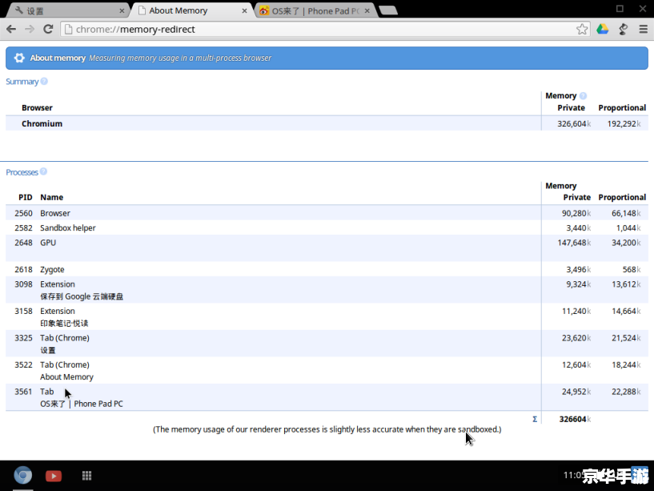This screenshot has height=491, width=654.
Task: Click the 印象笔记·悦读 extension label
Action: click(64, 323)
